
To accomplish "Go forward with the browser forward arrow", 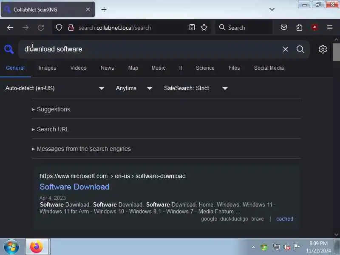I will point(25,28).
